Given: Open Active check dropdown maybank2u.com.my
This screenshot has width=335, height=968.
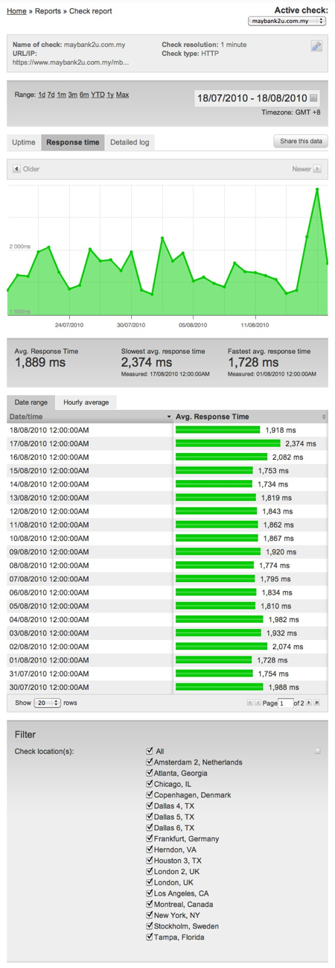Looking at the screenshot, I should click(x=288, y=22).
